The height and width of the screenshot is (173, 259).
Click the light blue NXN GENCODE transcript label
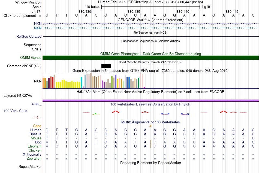[x=38, y=28]
